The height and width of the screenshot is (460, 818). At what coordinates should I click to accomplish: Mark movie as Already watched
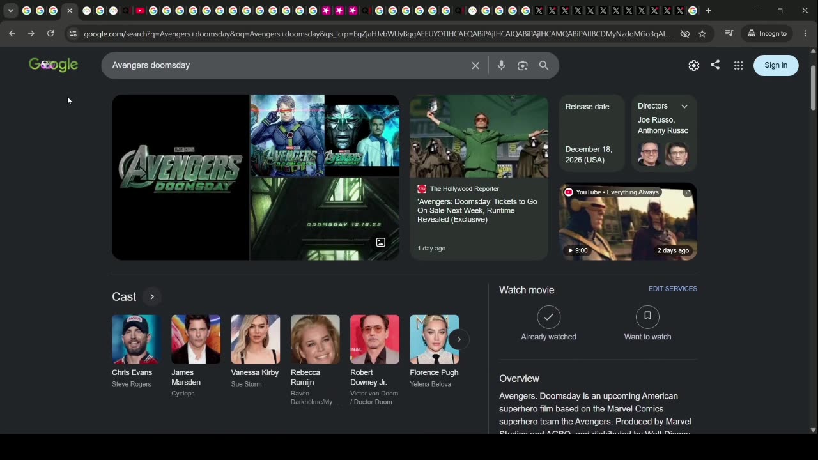point(548,323)
